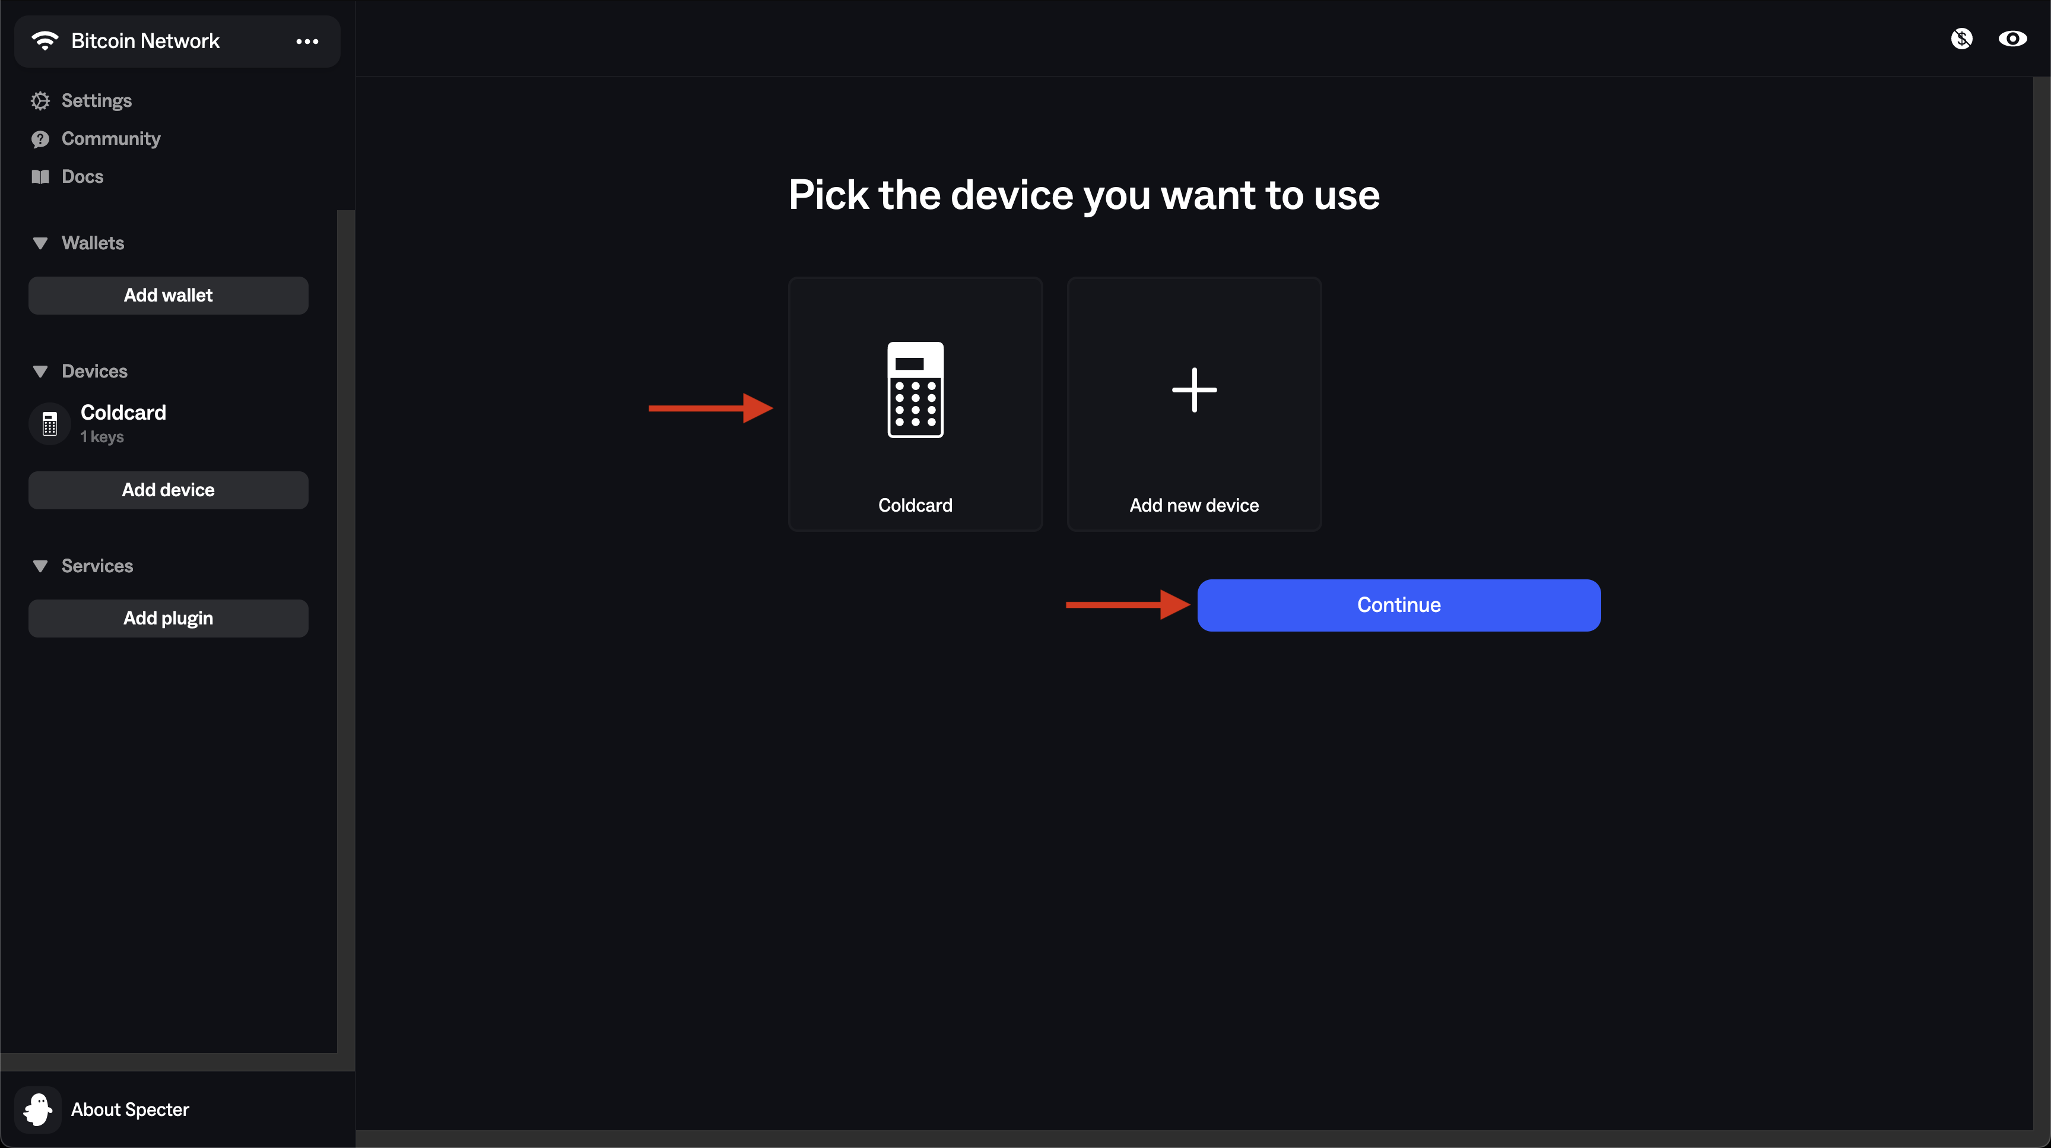The image size is (2051, 1148).
Task: Click the Community chat icon
Action: (x=40, y=139)
